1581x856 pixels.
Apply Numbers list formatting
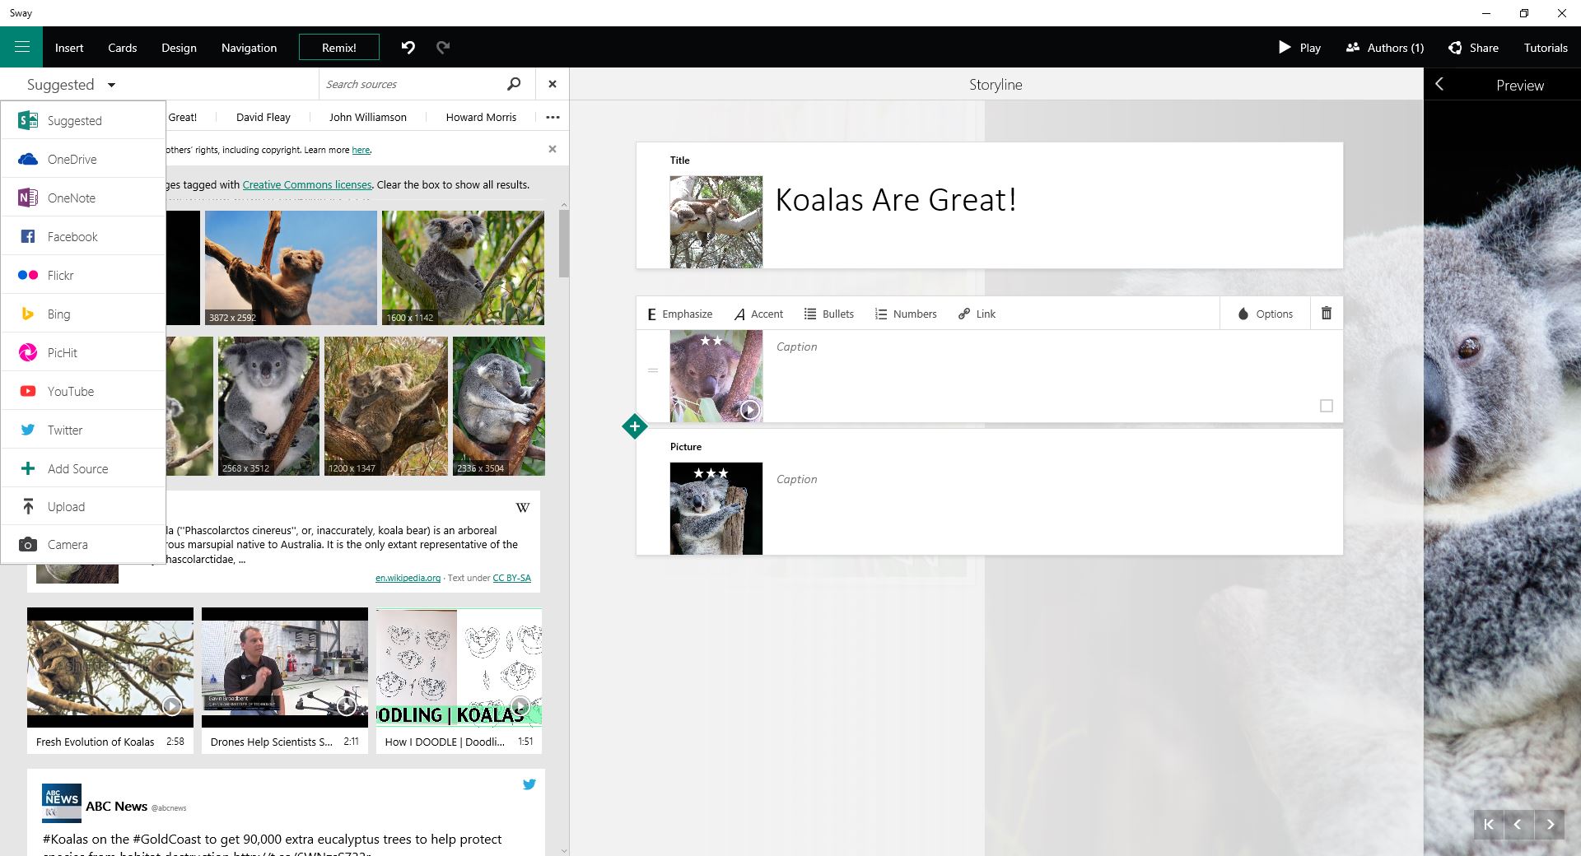pos(906,314)
